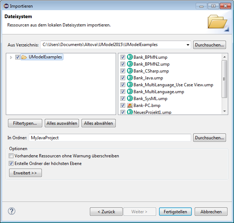Image resolution: width=234 pixels, height=223 pixels.
Task: Click the Bank_MultiLanguage.ump file icon
Action: coord(130,92)
